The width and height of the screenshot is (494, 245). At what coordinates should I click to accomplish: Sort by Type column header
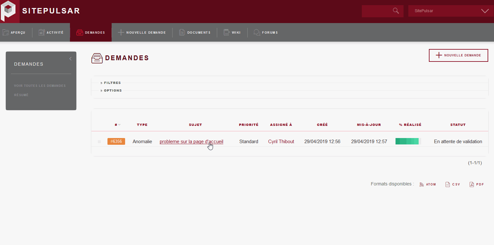click(x=142, y=125)
